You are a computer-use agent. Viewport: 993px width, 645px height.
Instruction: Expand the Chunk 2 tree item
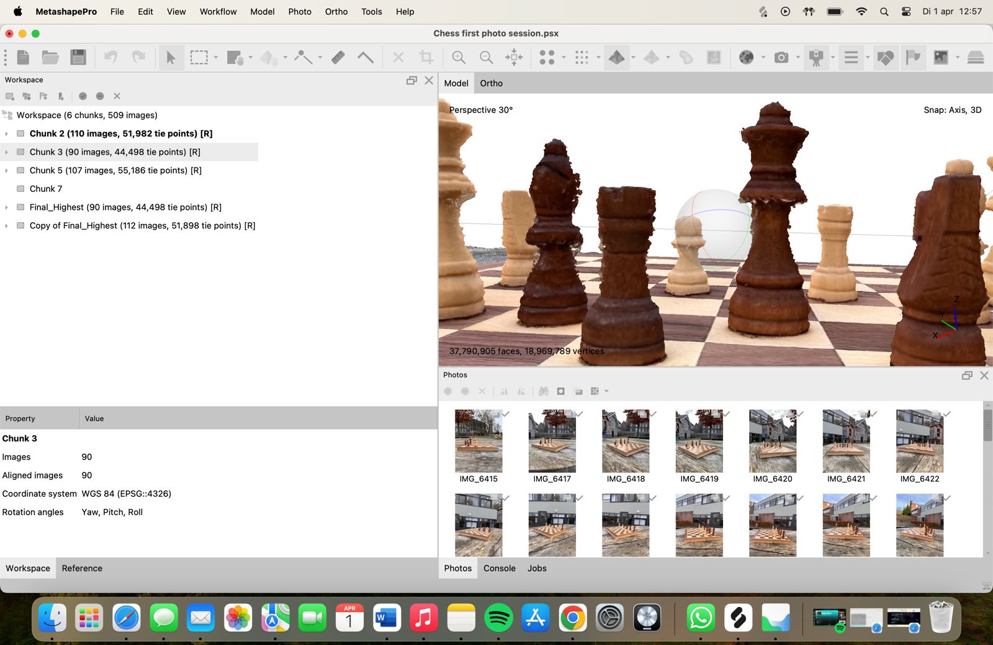click(x=7, y=134)
